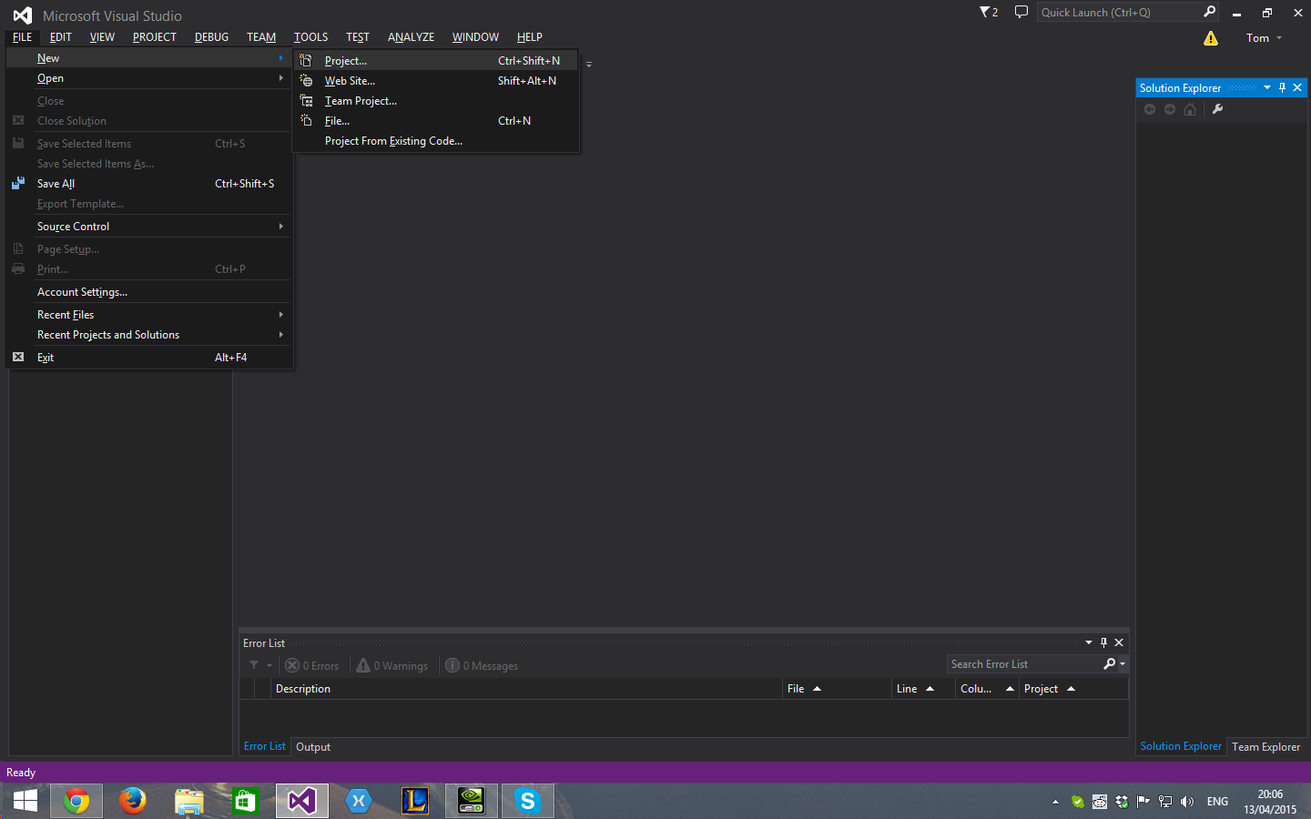Viewport: 1311px width, 819px height.
Task: Select Exit in the File menu
Action: coord(149,358)
